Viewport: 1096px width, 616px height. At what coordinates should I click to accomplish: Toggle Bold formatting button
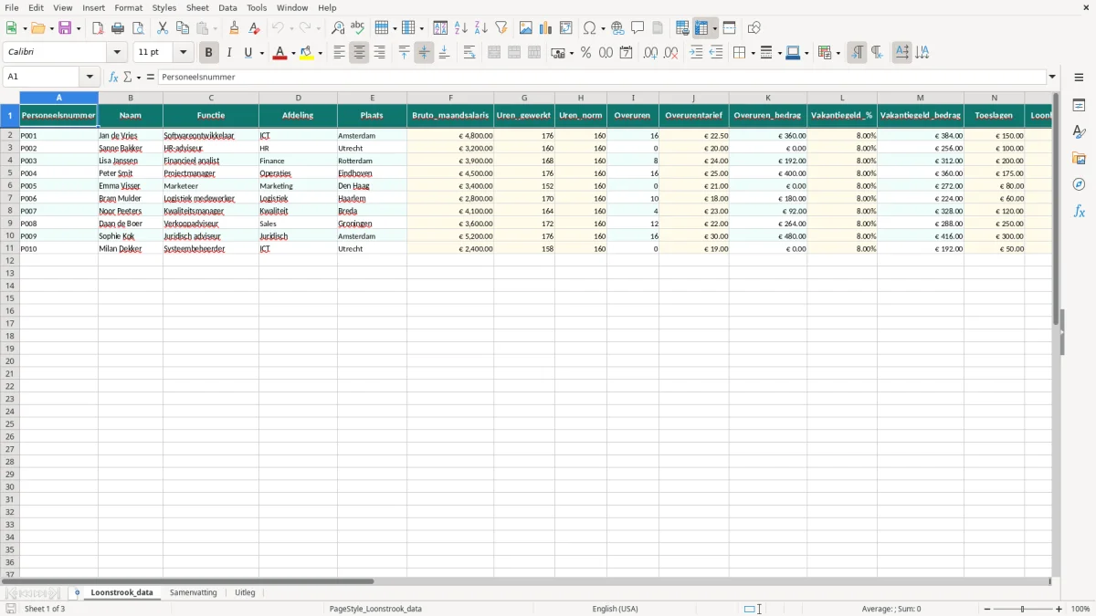click(x=209, y=53)
